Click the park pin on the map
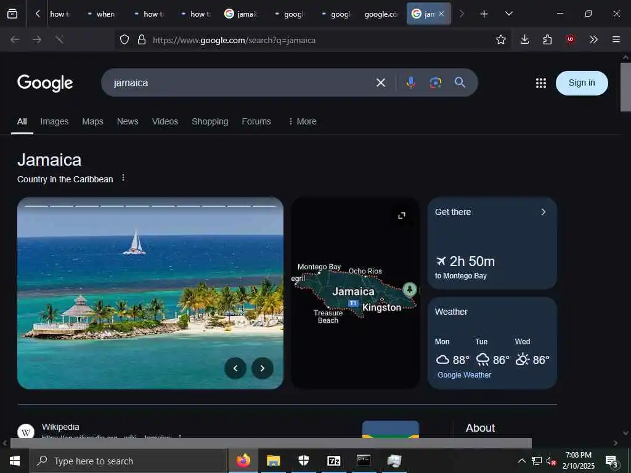 [x=410, y=289]
